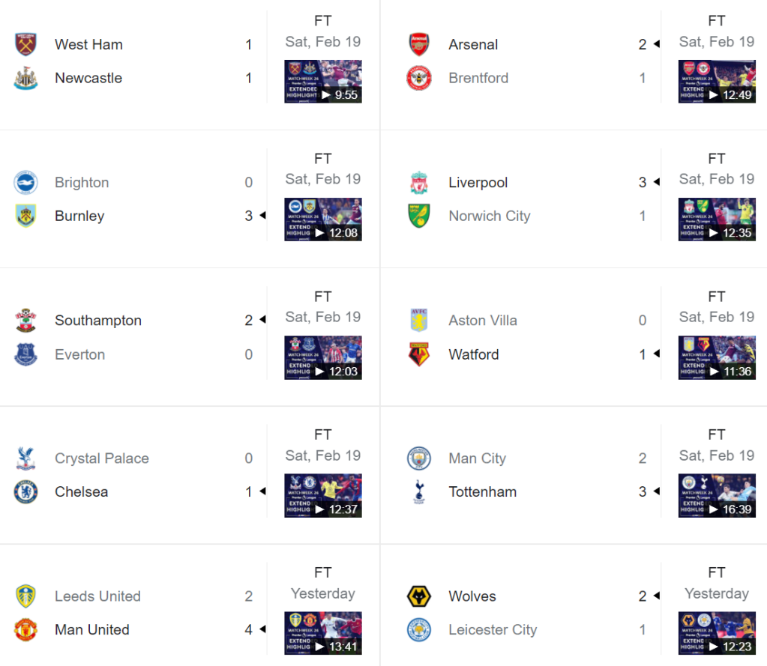Click the Newcastle club crest
The height and width of the screenshot is (666, 767).
25,78
